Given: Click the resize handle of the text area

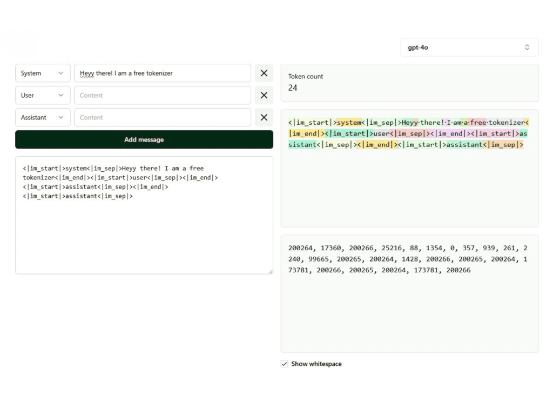Looking at the screenshot, I should coord(270,271).
